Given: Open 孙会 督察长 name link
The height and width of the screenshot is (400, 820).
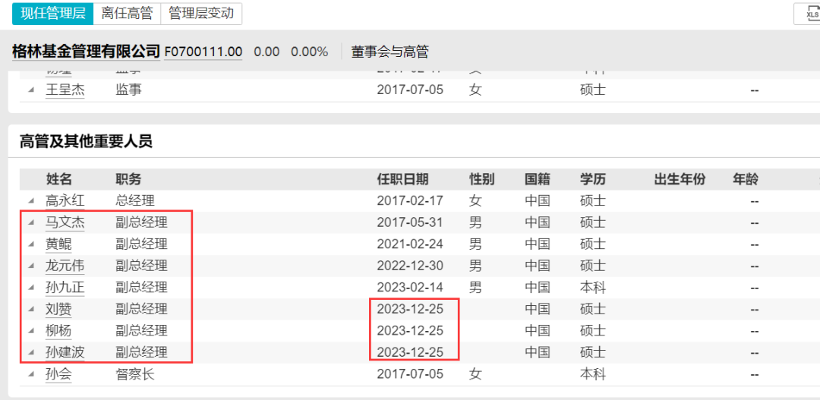Looking at the screenshot, I should coord(58,374).
